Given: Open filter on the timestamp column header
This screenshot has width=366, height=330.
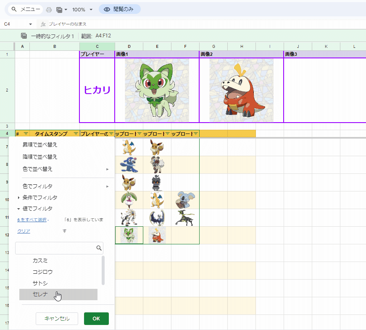Looking at the screenshot, I should point(76,134).
